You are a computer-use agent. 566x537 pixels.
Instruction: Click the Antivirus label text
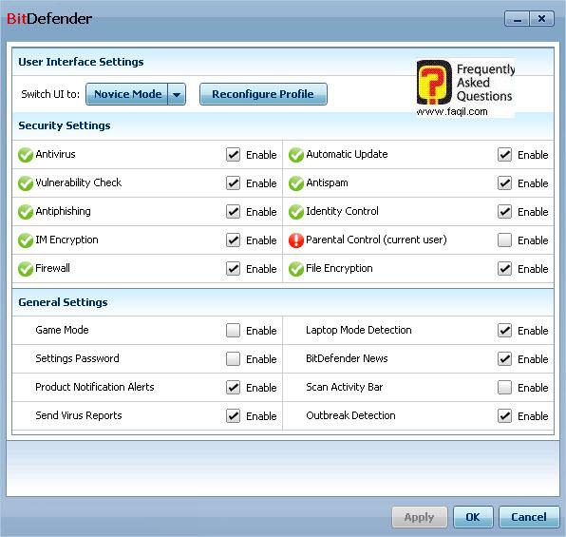point(55,154)
